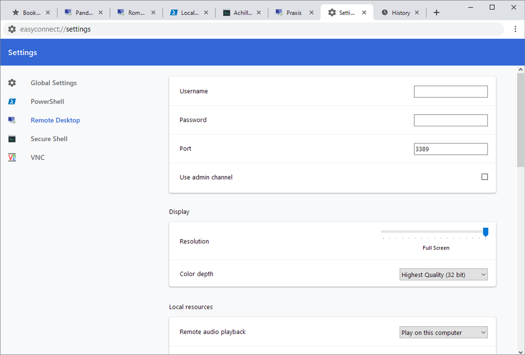
Task: Maximize the browser window
Action: pos(492,7)
